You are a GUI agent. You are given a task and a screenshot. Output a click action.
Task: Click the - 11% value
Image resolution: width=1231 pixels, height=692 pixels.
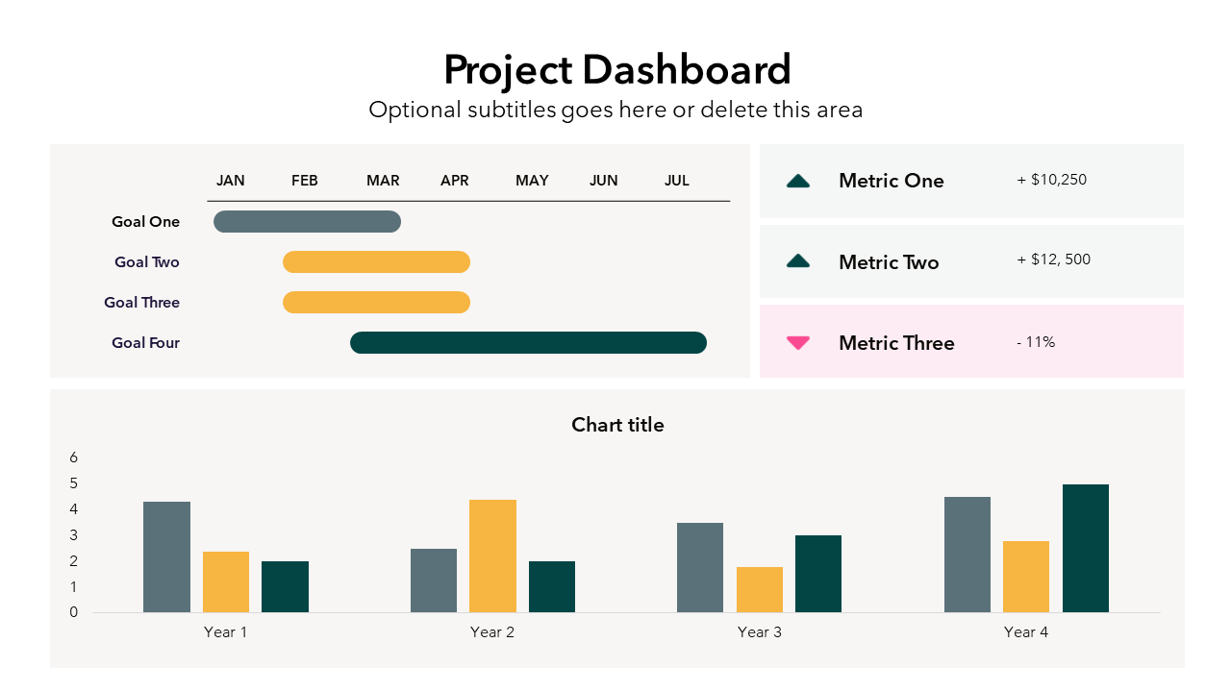pos(1035,342)
